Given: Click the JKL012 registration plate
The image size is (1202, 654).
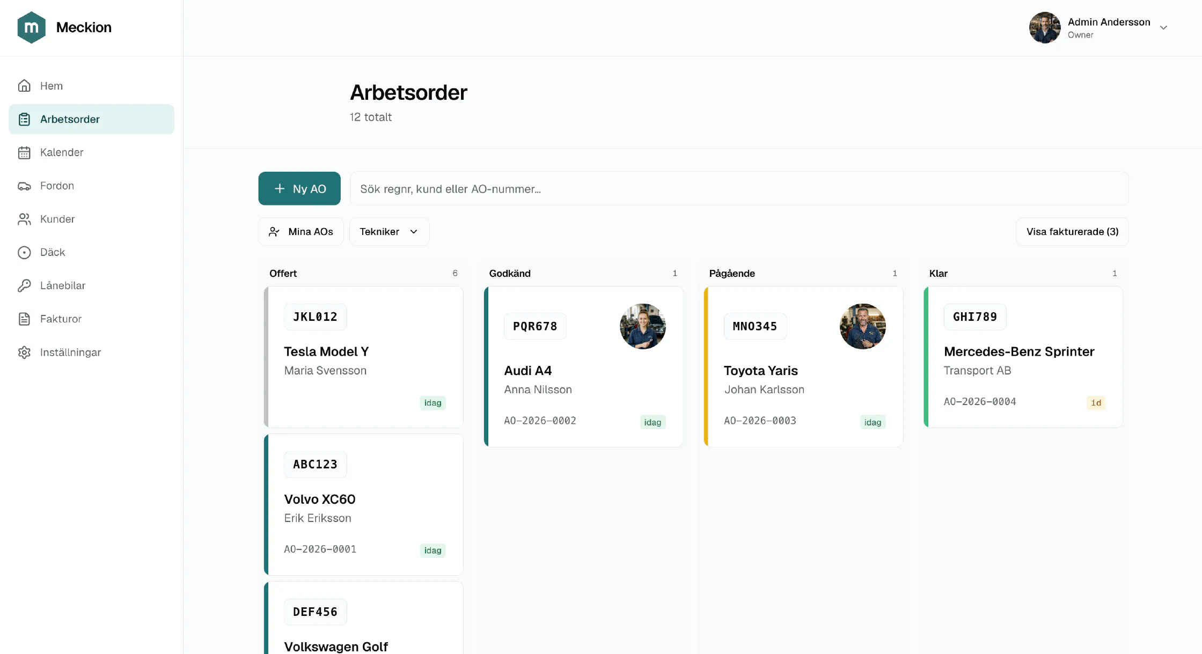Looking at the screenshot, I should click(315, 317).
